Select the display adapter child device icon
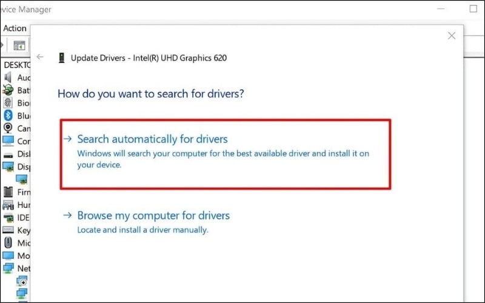485x303 pixels. coord(22,179)
